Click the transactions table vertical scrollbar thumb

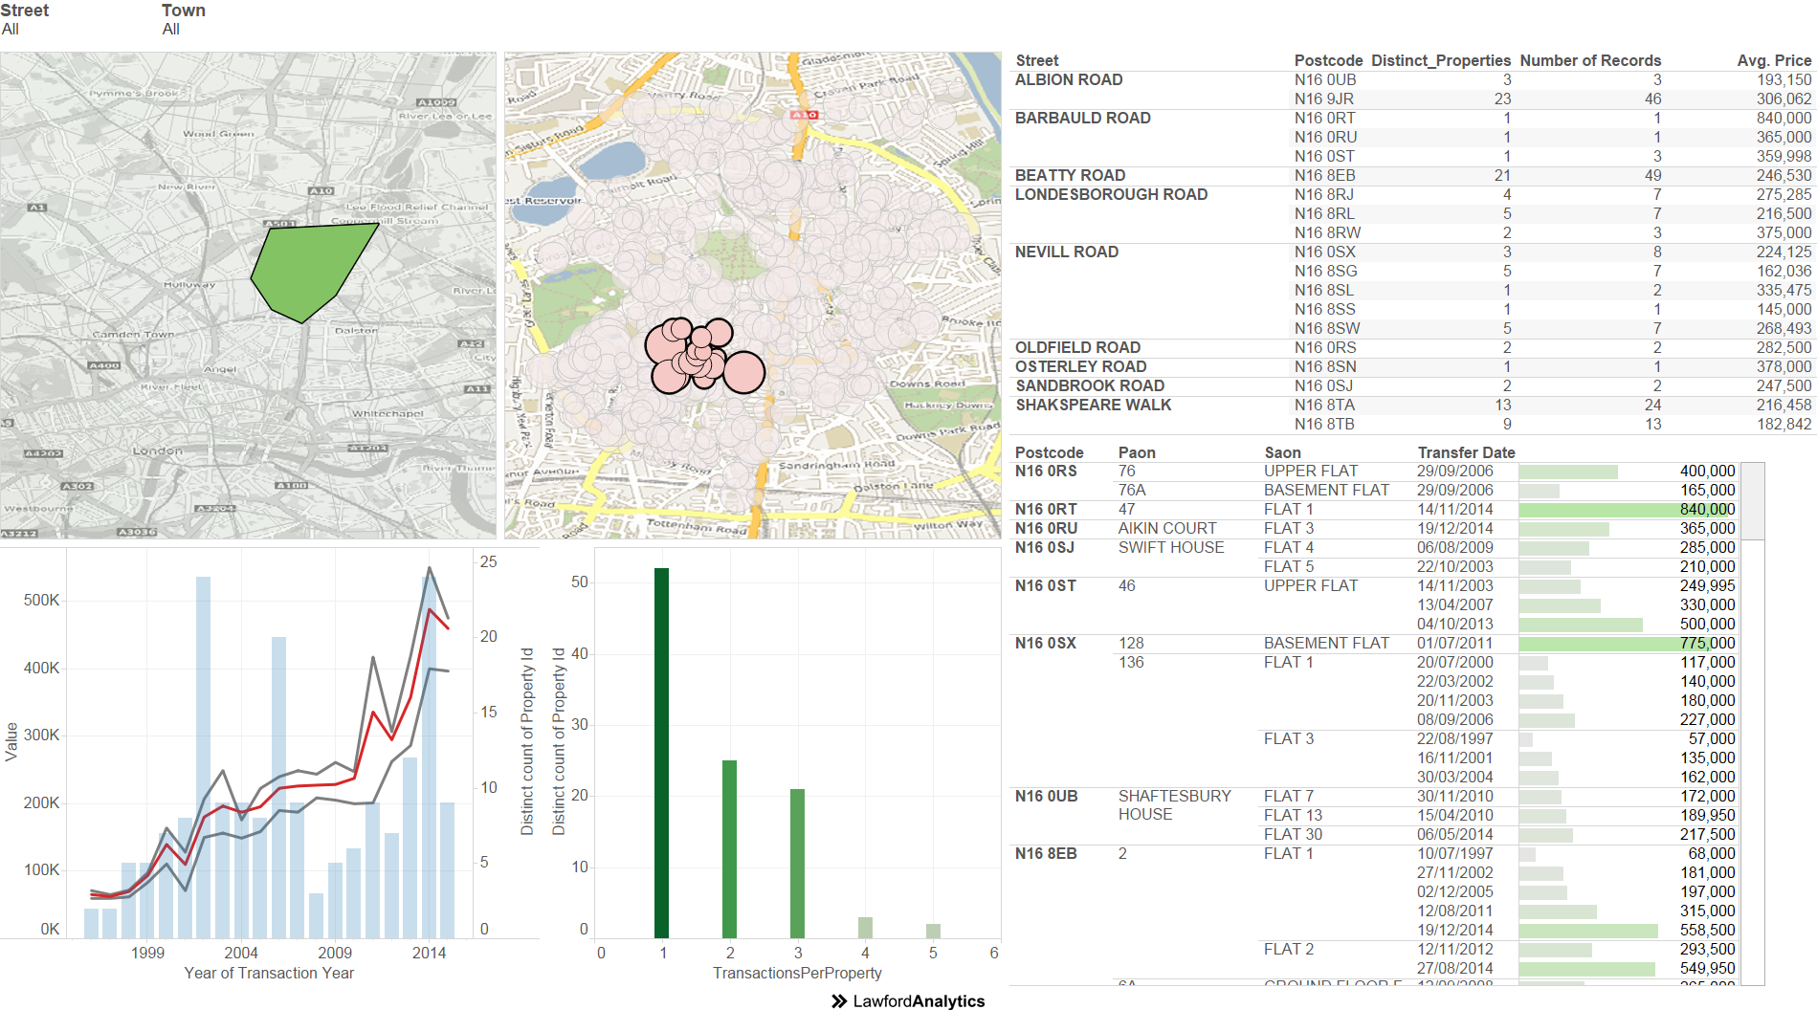coord(1752,502)
